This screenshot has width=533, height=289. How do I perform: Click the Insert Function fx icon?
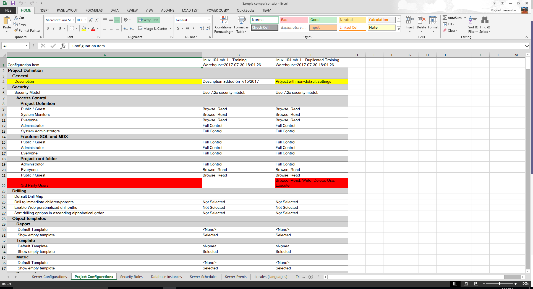coord(63,46)
